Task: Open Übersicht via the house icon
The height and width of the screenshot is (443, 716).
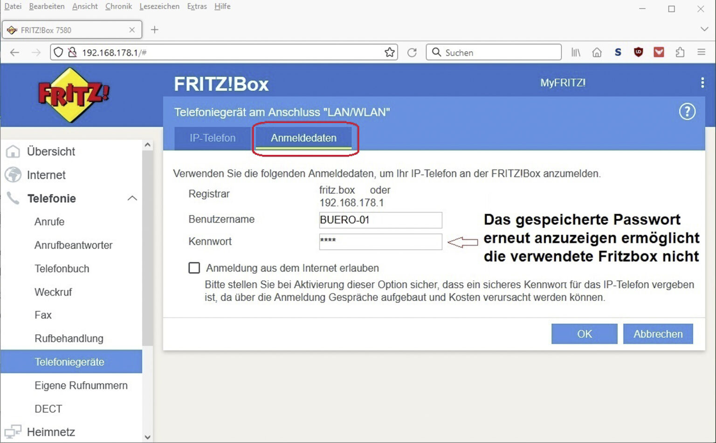Action: [x=13, y=151]
